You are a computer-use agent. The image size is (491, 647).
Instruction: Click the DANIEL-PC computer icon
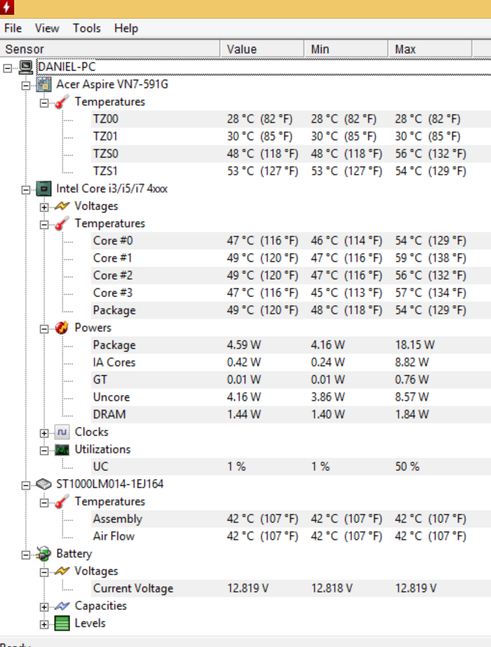[26, 66]
